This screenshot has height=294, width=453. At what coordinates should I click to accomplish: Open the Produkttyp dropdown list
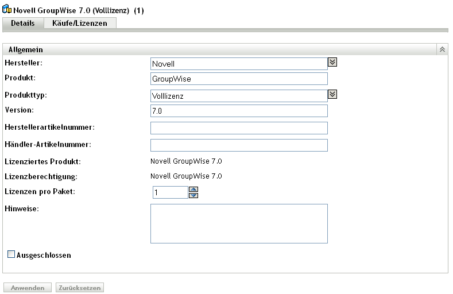point(332,94)
